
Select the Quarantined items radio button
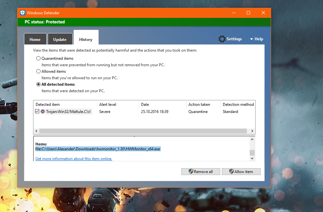coord(38,58)
